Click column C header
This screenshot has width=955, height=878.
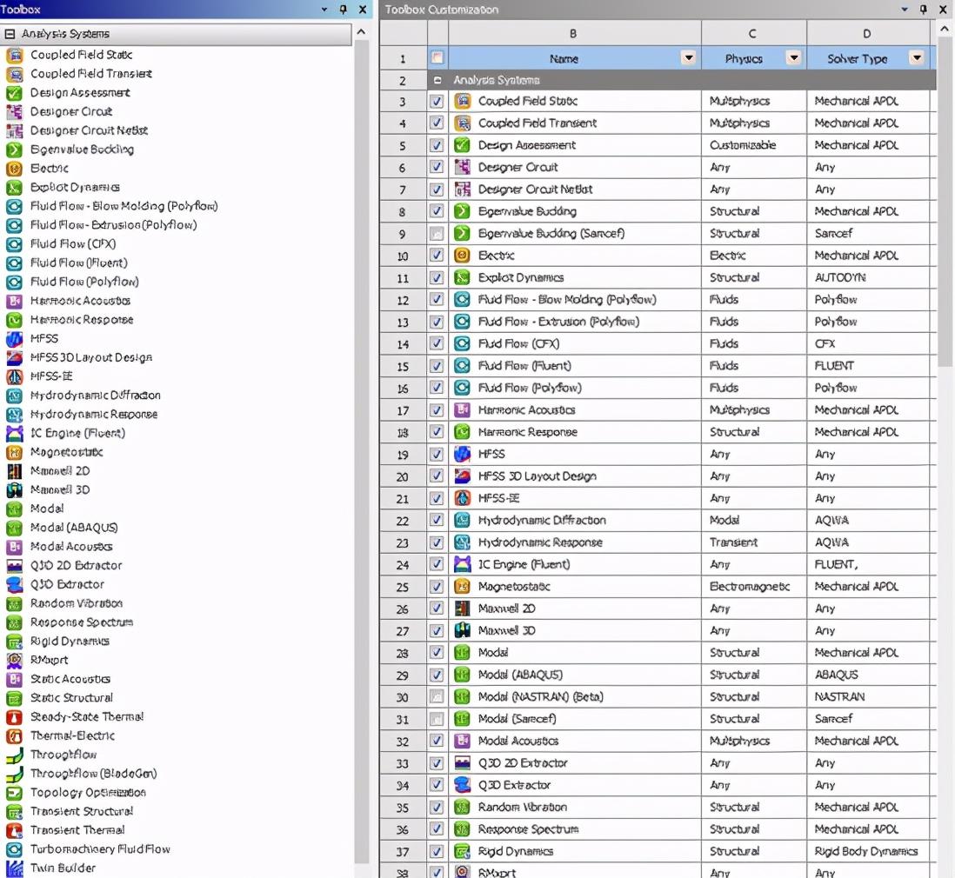pos(753,34)
